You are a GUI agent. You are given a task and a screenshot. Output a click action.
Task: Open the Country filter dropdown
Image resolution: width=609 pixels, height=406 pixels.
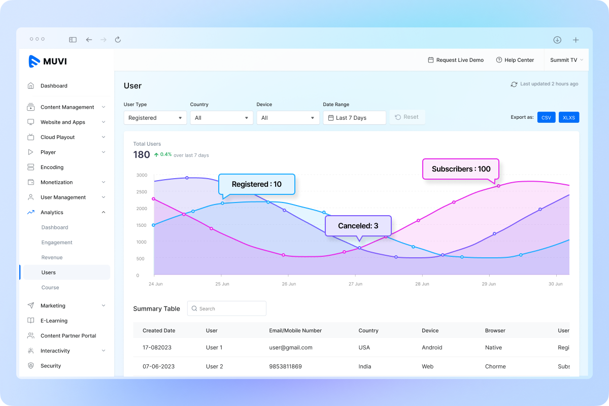coord(221,118)
